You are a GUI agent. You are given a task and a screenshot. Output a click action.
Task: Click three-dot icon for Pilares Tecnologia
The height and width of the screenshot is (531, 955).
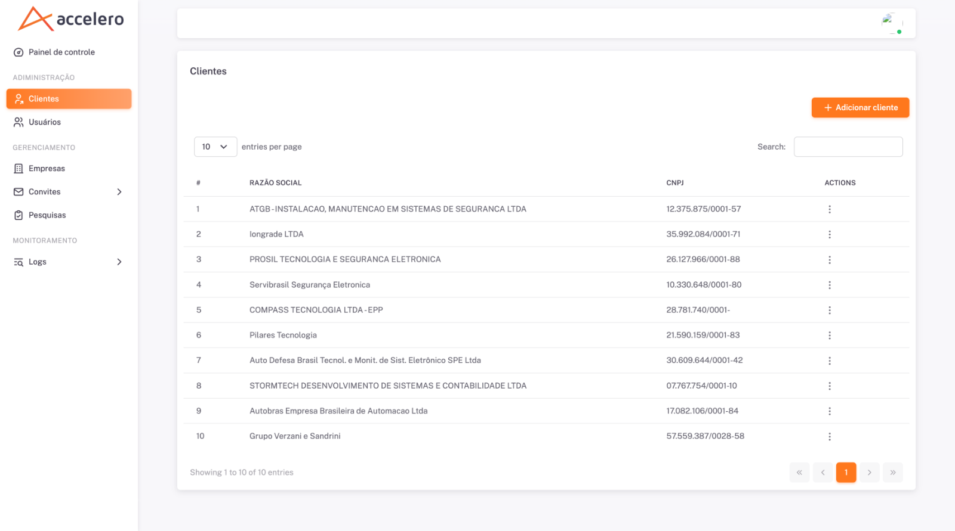coord(829,336)
